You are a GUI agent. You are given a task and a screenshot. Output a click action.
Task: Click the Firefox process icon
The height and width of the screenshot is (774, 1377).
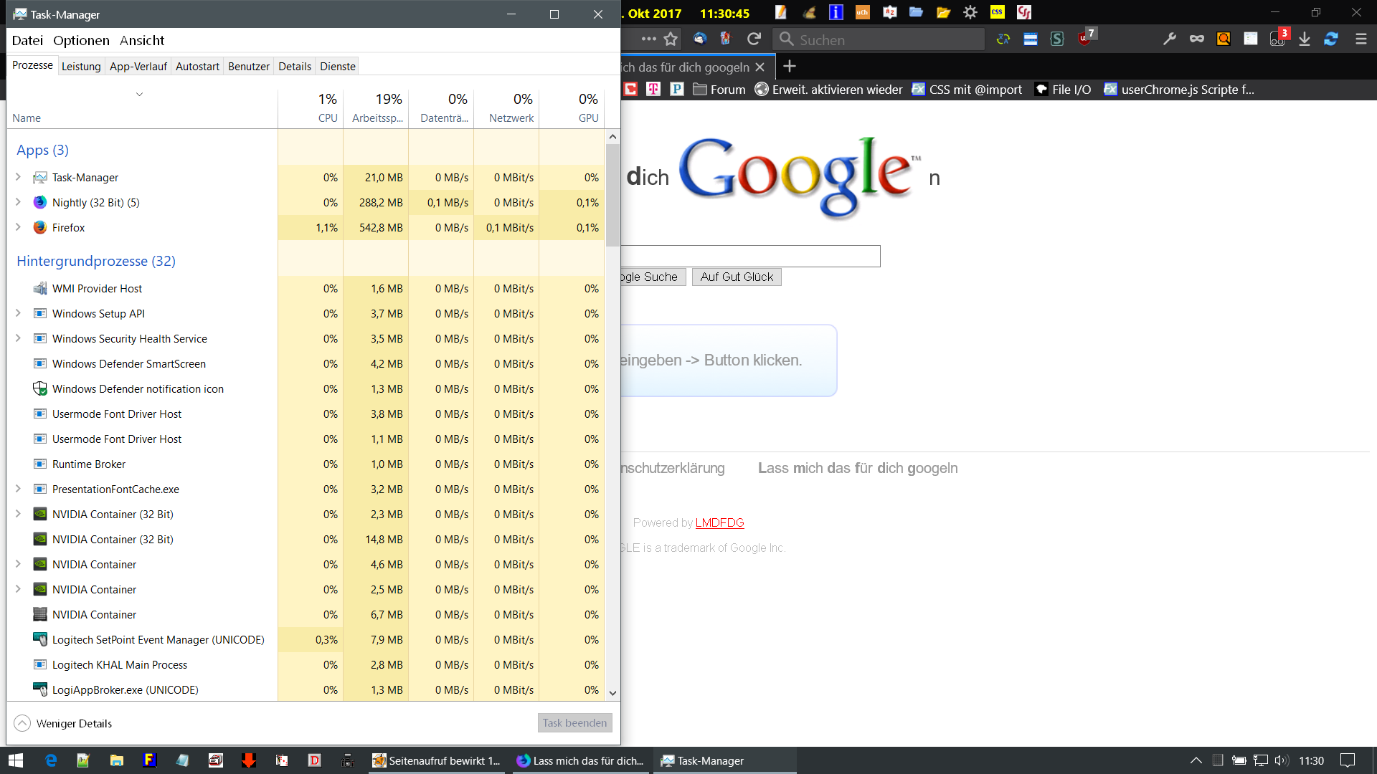click(x=40, y=228)
